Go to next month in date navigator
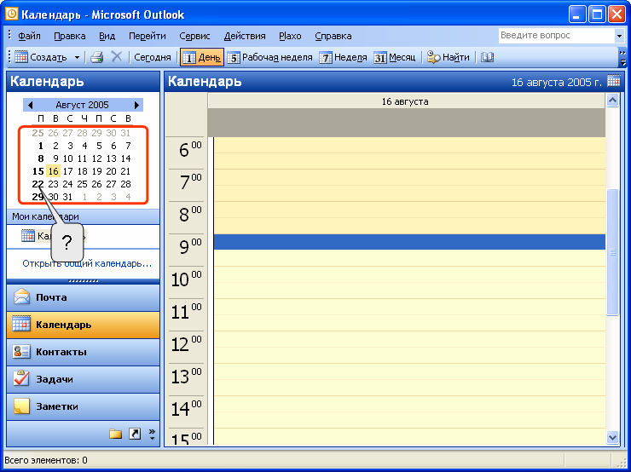The image size is (631, 472). (x=136, y=105)
